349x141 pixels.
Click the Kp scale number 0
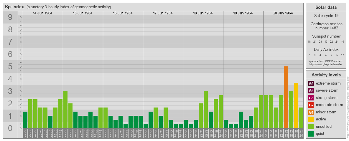[x=10, y=128]
